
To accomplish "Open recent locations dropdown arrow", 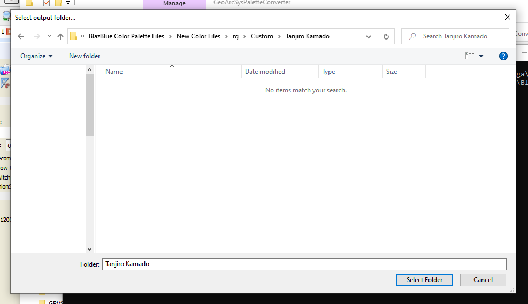I will click(x=49, y=36).
